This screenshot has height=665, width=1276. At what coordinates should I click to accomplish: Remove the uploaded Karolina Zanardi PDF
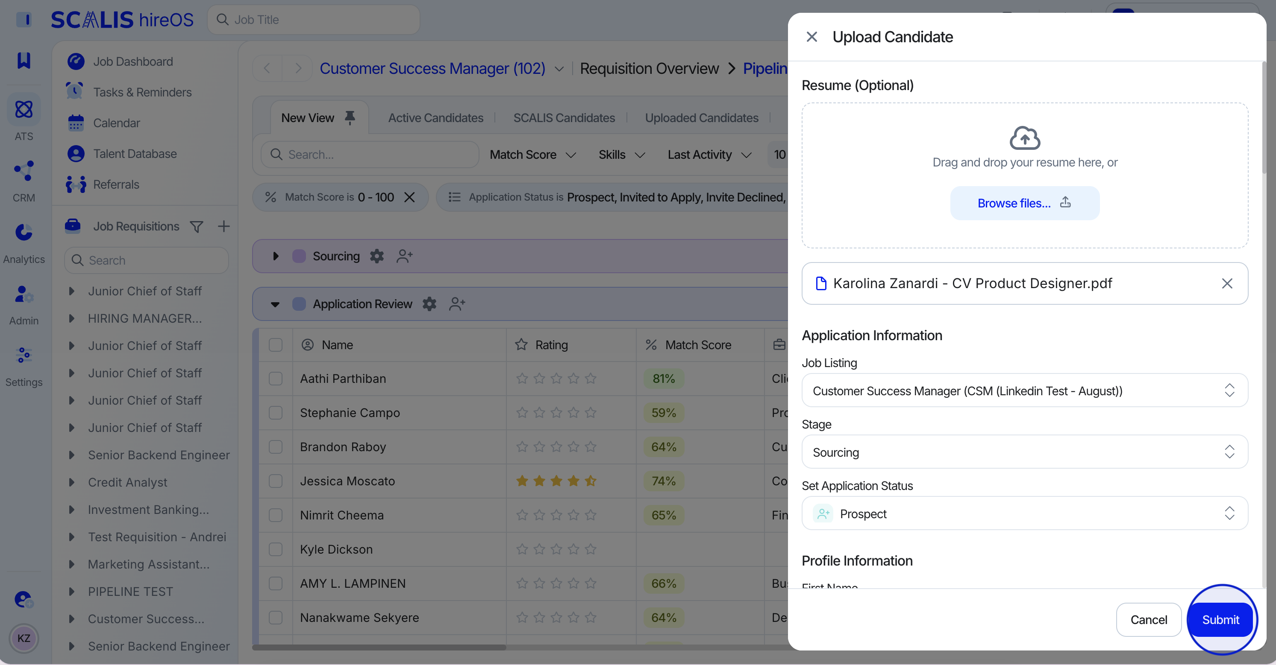coord(1226,283)
